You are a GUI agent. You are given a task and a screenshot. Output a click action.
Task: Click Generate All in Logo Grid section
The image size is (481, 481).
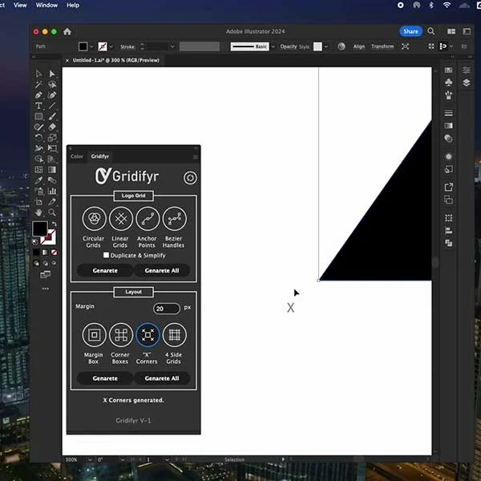[x=162, y=271]
